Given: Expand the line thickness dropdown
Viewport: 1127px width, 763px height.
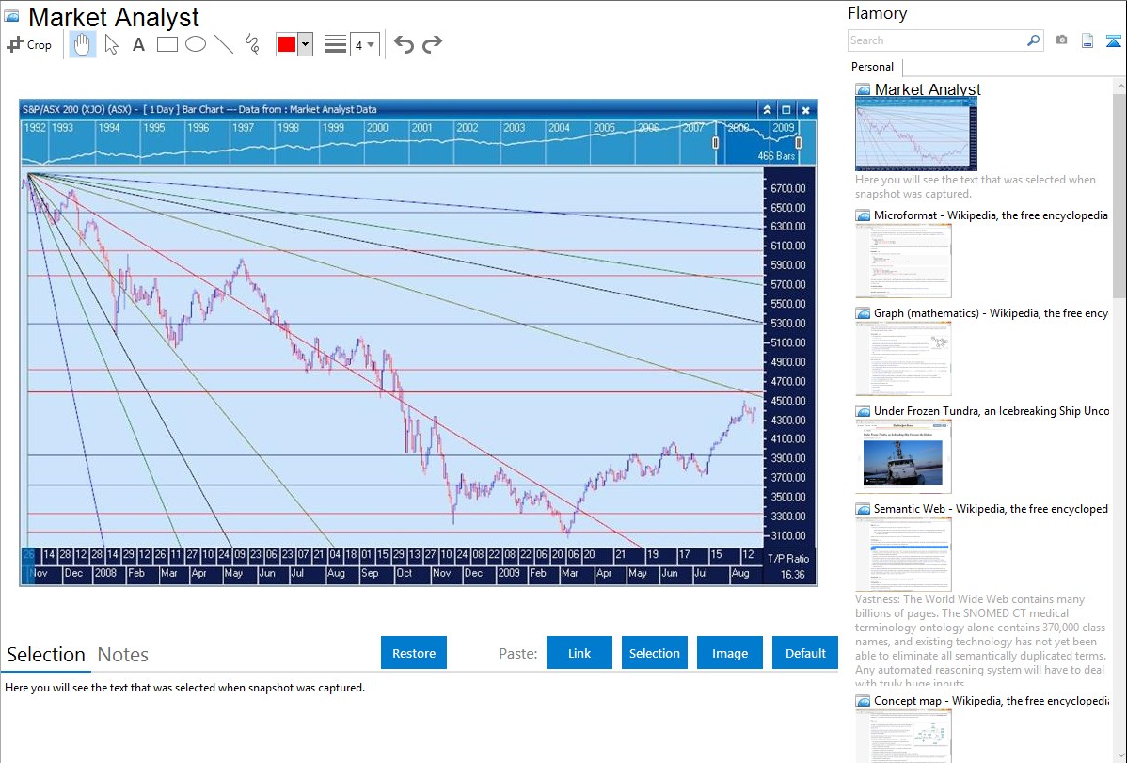Looking at the screenshot, I should coord(364,44).
